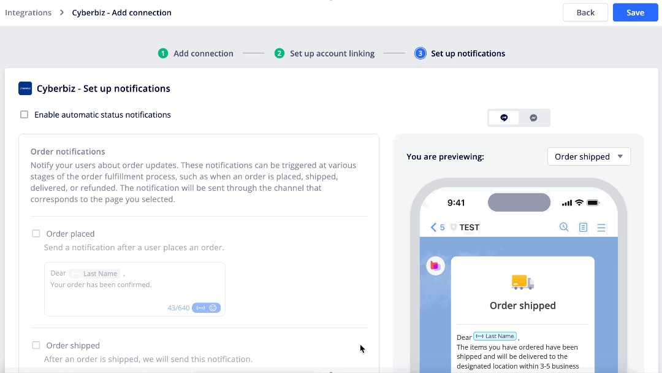662x373 pixels.
Task: Go to step 2 Set up account linking
Action: tap(324, 53)
